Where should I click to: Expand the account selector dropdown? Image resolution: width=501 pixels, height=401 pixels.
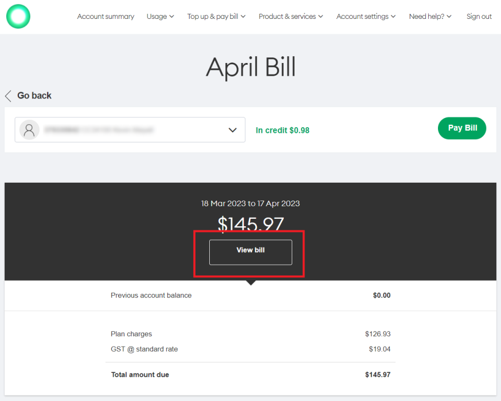pos(233,129)
